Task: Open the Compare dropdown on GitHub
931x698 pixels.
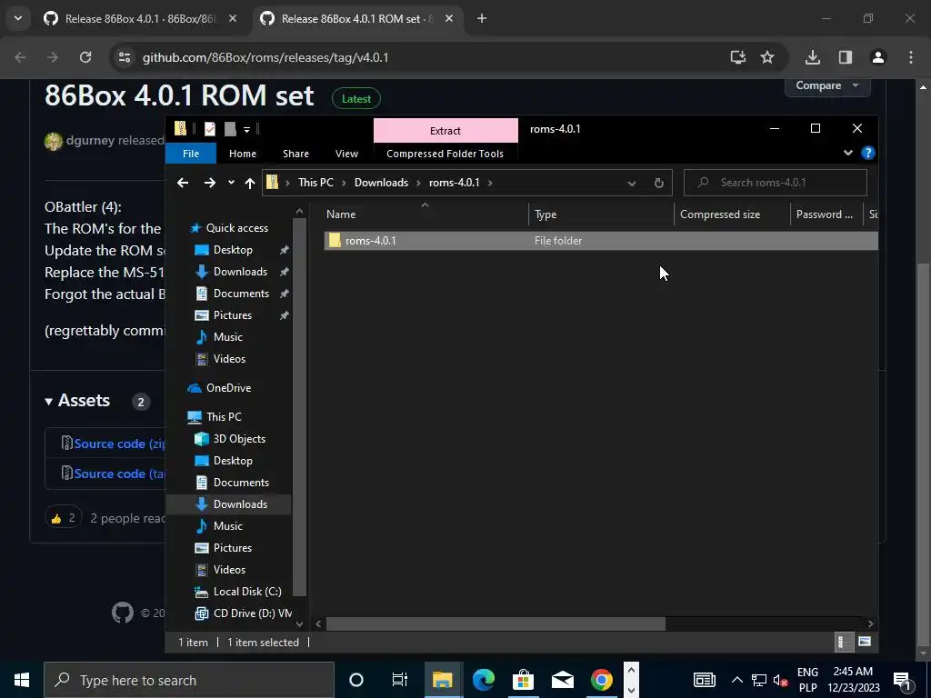Action: [x=827, y=85]
